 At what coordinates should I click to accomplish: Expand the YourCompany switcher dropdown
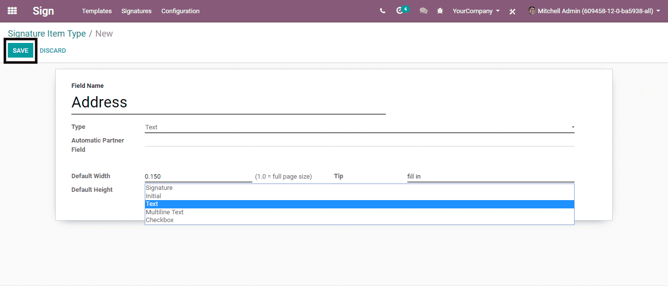476,11
